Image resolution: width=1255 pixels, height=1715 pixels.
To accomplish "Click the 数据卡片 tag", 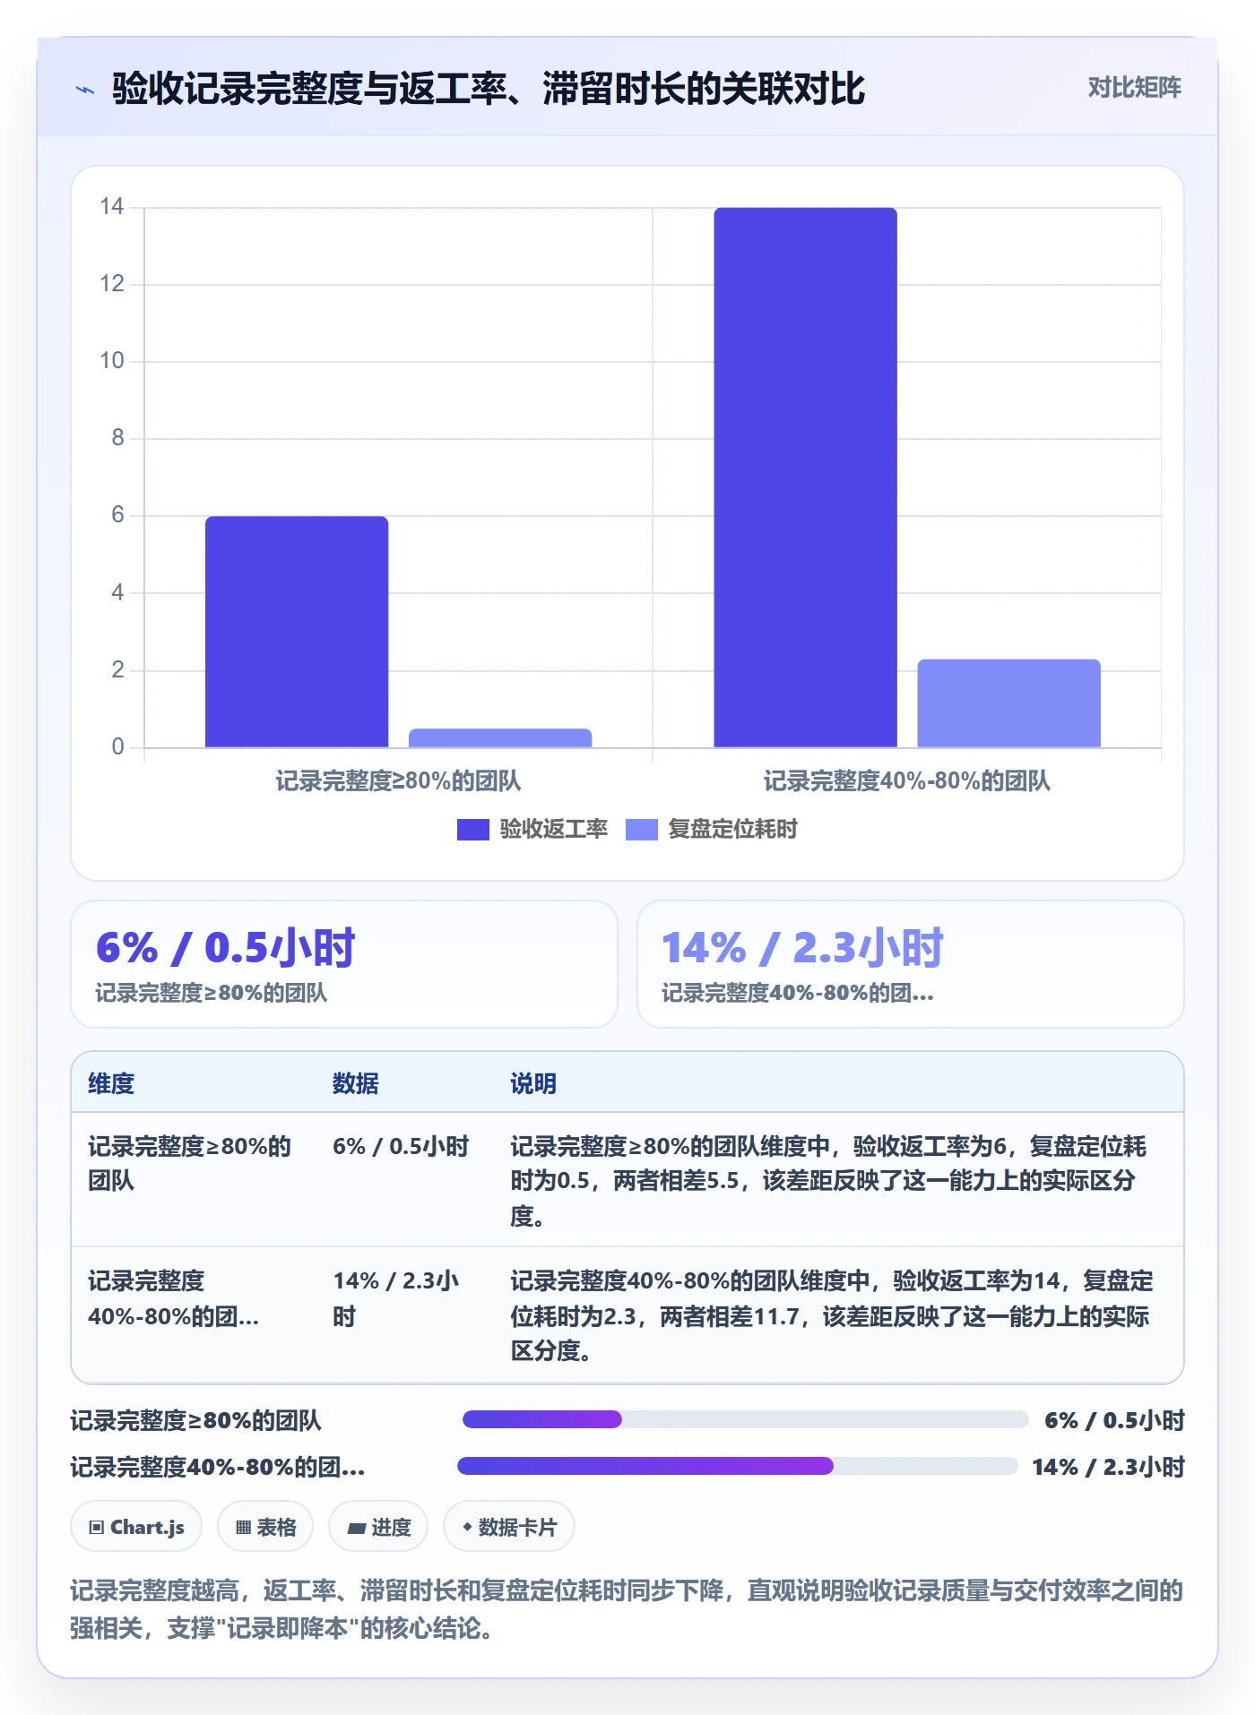I will [x=509, y=1527].
